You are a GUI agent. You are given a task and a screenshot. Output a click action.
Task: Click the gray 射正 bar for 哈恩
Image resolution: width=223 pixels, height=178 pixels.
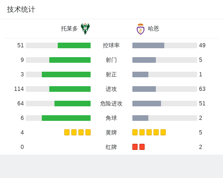(140, 74)
